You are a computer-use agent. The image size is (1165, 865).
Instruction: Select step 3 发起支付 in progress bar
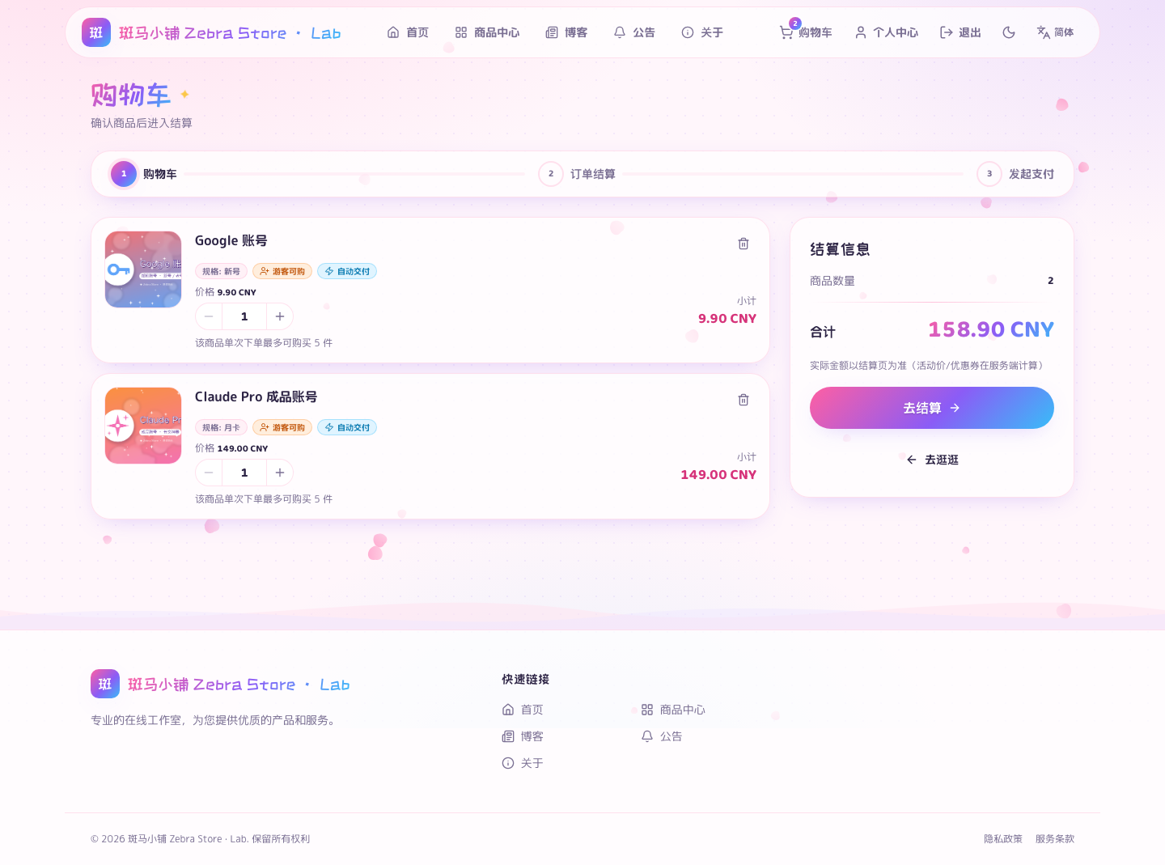click(1015, 174)
